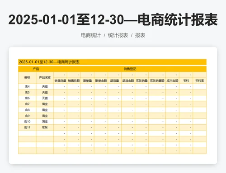Image resolution: width=226 pixels, height=173 pixels.
Task: Click the 销售总量 column header
Action: [x=60, y=81]
